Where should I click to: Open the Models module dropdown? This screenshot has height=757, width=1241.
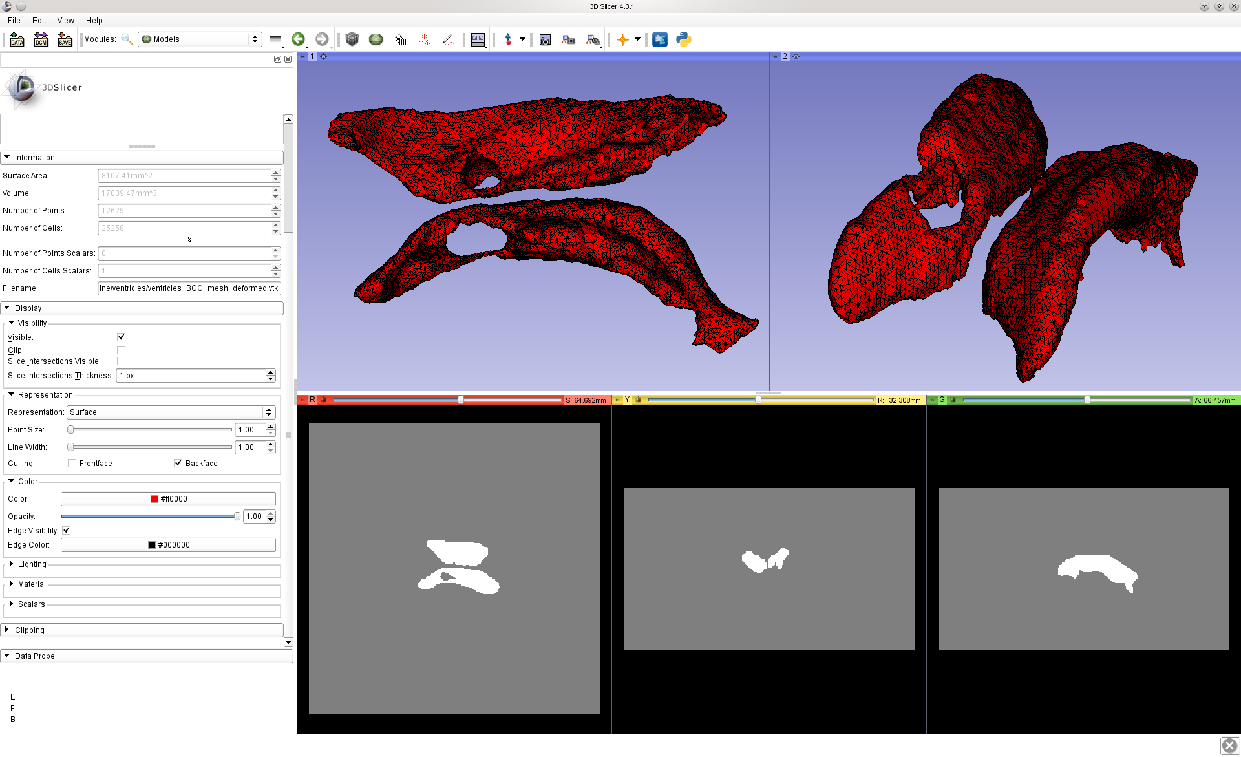click(200, 39)
